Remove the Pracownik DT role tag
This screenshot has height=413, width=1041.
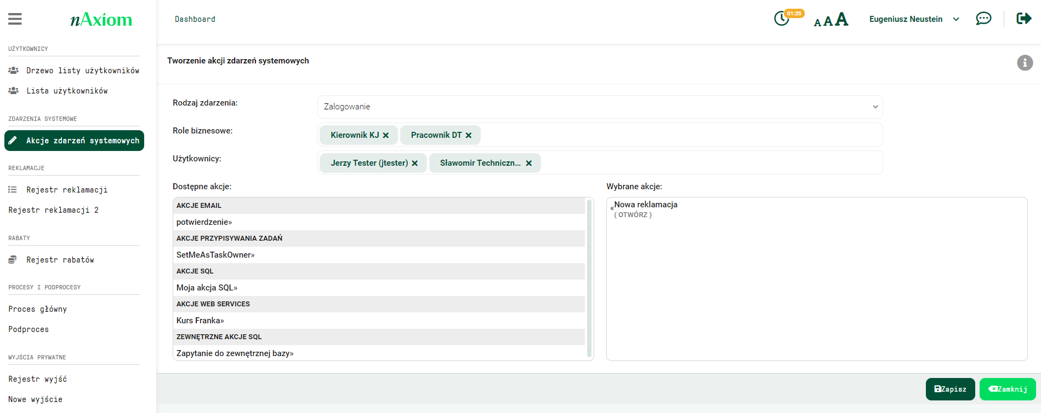click(469, 136)
